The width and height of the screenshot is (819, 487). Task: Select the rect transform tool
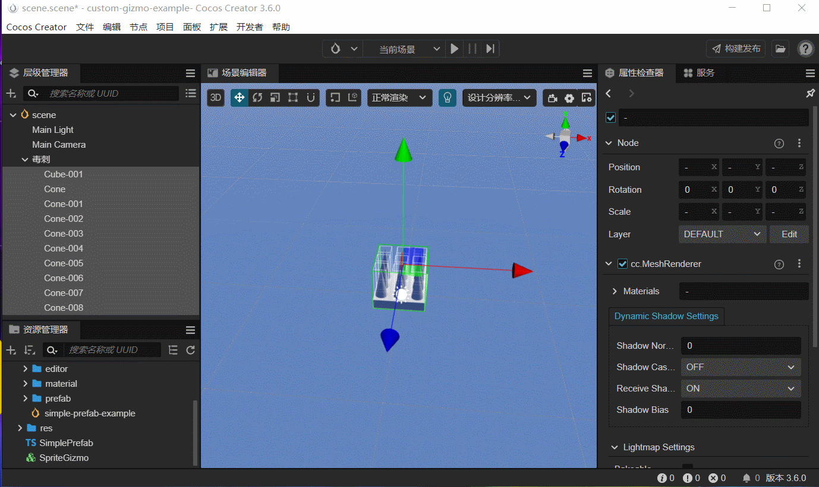(292, 98)
